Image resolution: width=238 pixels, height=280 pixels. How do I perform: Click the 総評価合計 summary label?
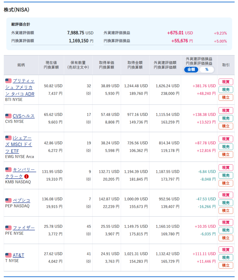click(21, 24)
